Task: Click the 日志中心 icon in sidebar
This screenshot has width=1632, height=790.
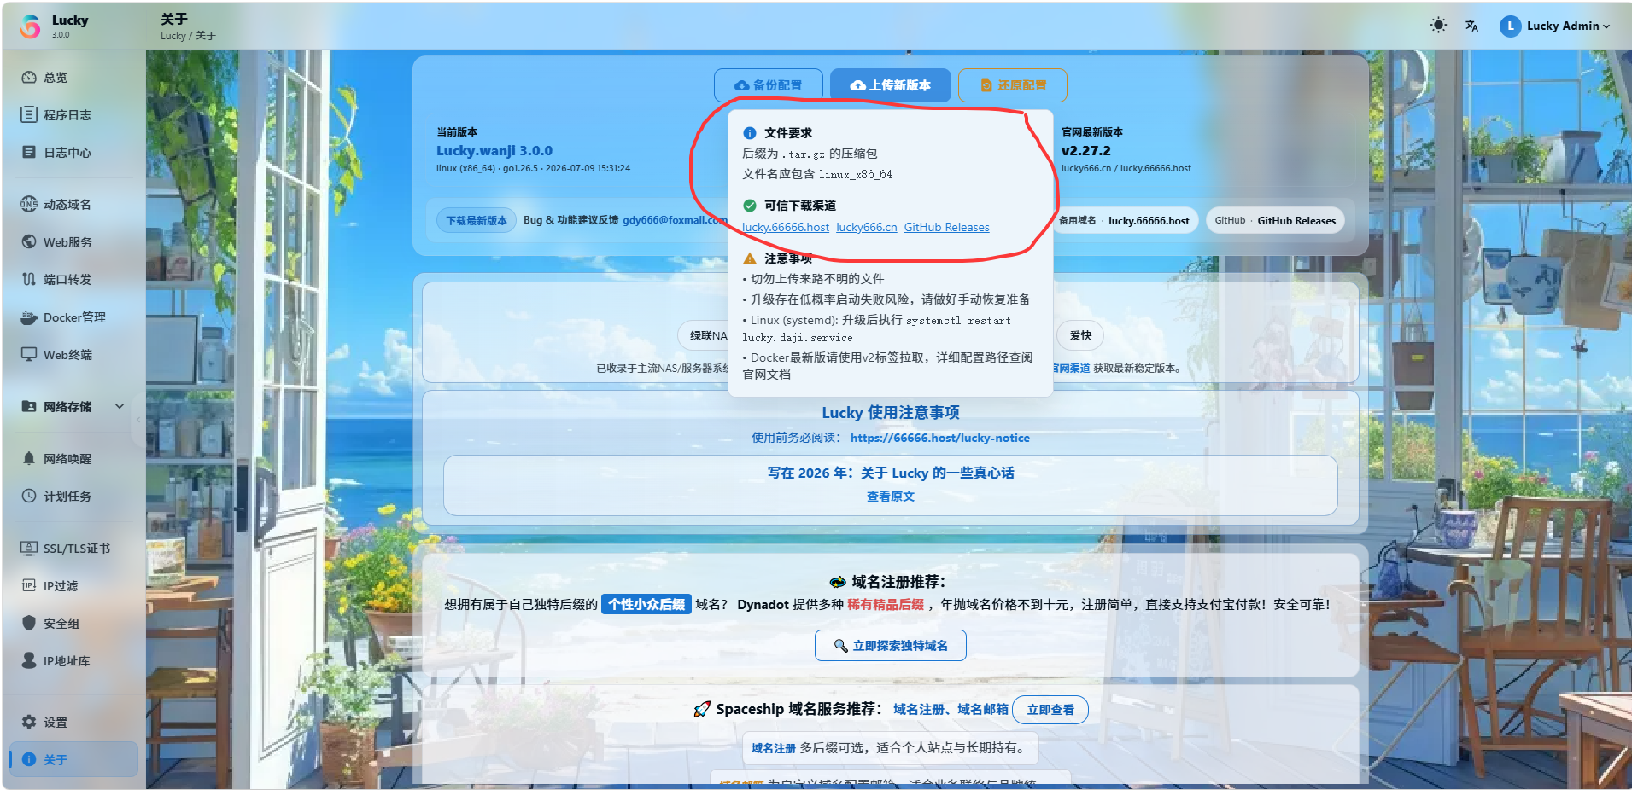Action: (x=29, y=153)
